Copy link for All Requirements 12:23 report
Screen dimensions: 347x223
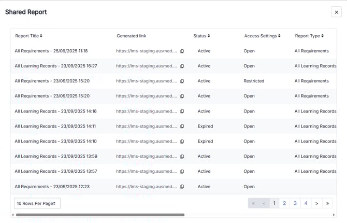[182, 187]
